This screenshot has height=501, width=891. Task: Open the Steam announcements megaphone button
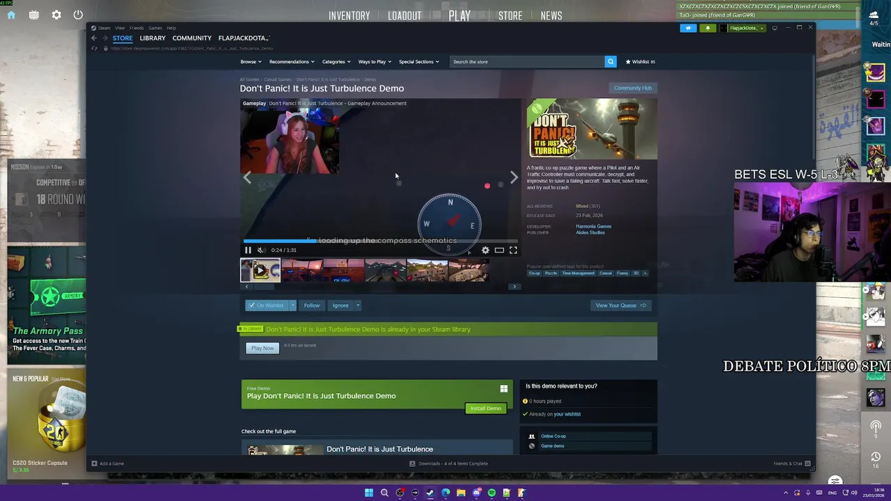click(x=688, y=28)
